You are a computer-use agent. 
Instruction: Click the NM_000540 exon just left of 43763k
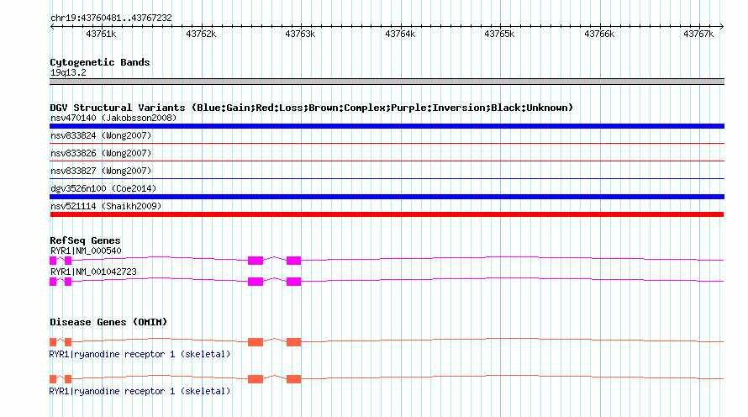click(294, 261)
